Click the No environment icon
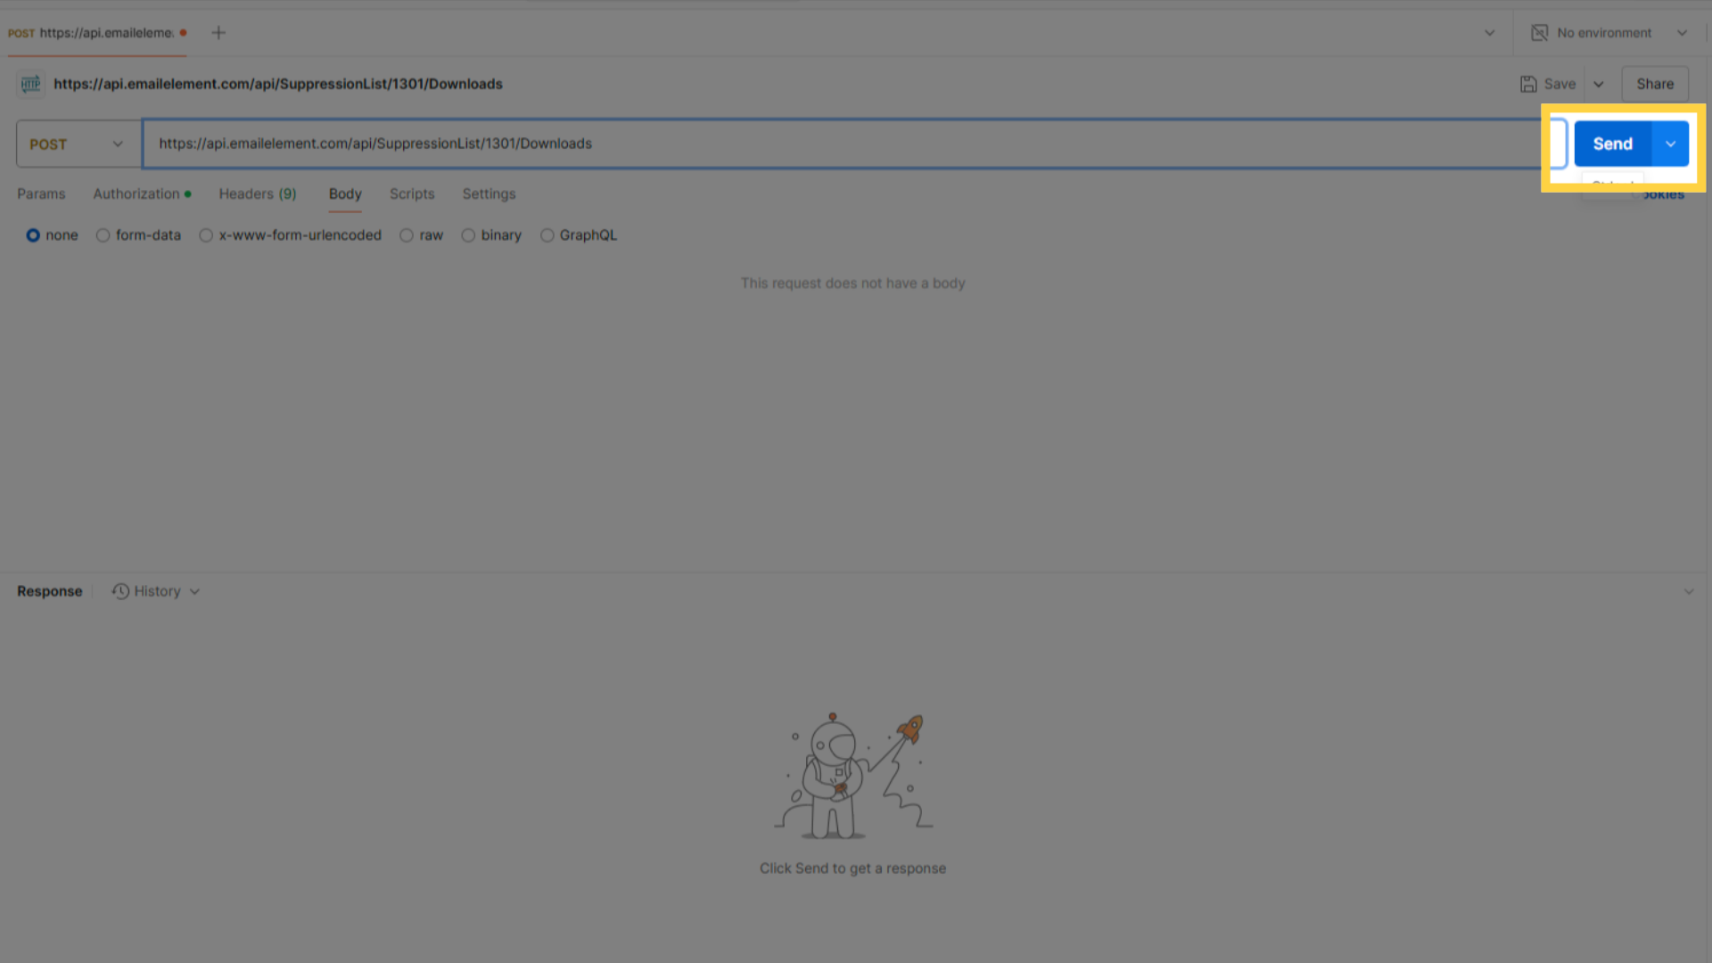This screenshot has width=1712, height=963. tap(1540, 33)
